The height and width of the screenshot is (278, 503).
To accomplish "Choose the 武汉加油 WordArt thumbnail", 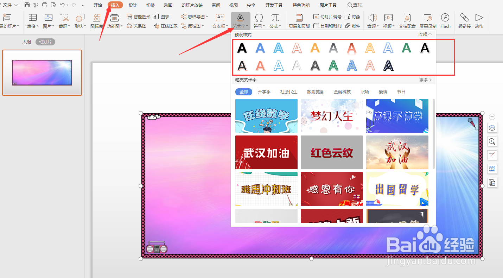I will (x=266, y=152).
